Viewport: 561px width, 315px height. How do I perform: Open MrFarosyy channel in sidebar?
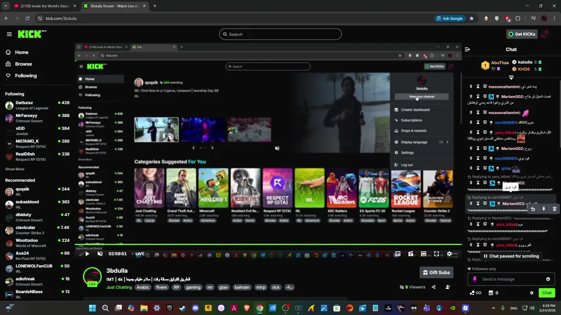pyautogui.click(x=37, y=118)
